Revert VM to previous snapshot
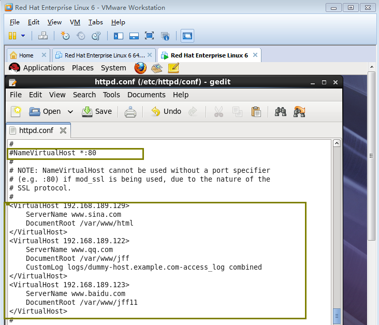The width and height of the screenshot is (379, 325). (81, 36)
